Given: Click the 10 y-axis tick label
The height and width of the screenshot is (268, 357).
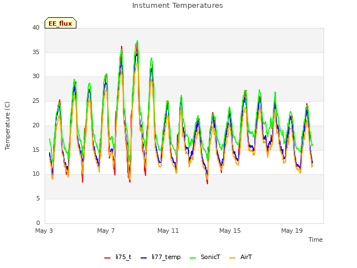Looking at the screenshot, I should (x=36, y=174).
